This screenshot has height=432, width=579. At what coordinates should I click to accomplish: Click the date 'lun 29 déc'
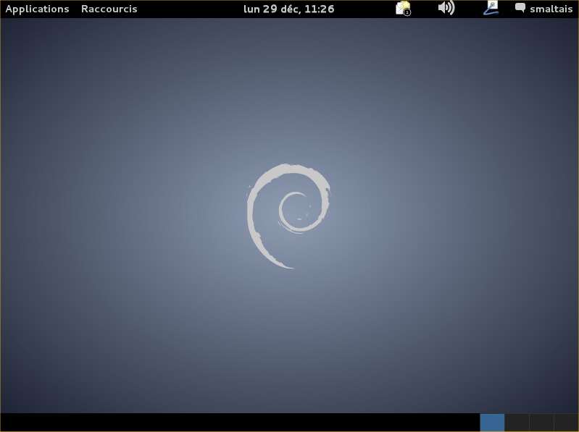pos(270,9)
